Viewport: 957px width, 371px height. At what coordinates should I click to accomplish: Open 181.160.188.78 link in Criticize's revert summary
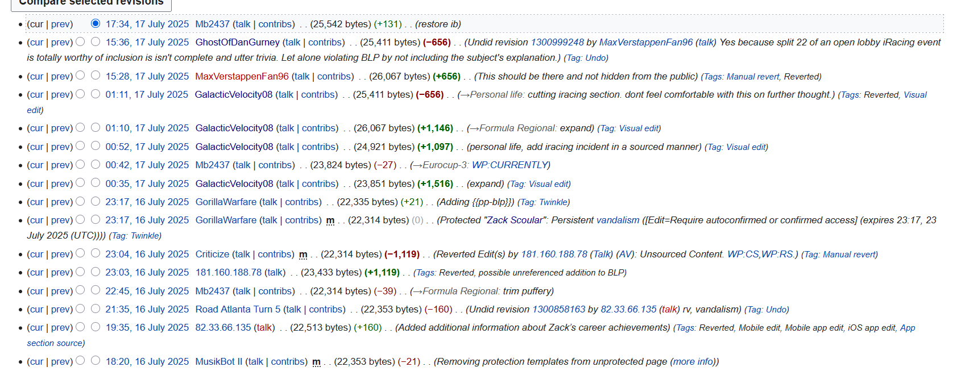(x=554, y=254)
